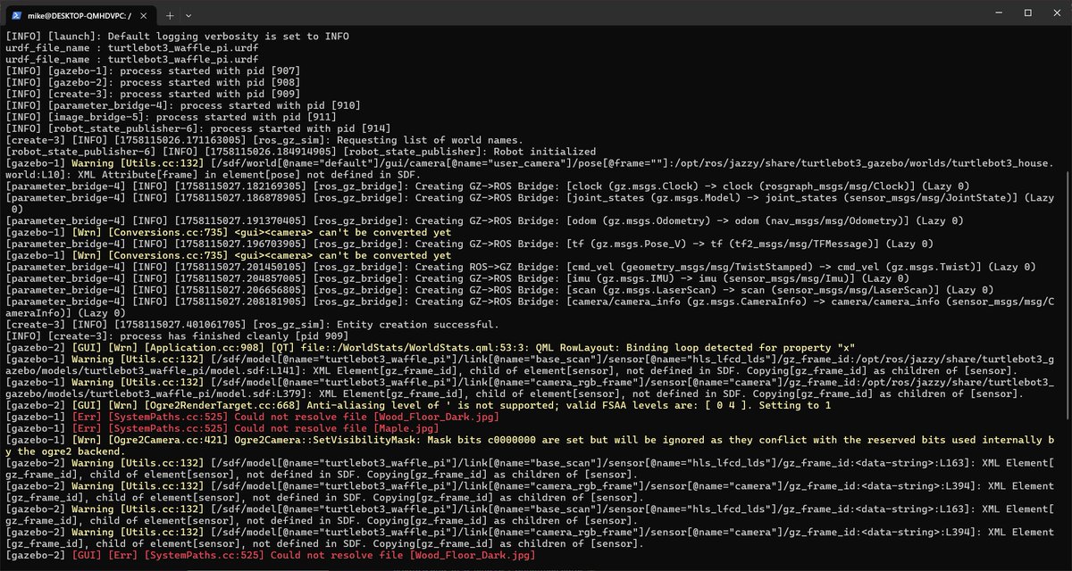This screenshot has height=571, width=1072.
Task: Maximize the terminal window
Action: pyautogui.click(x=1027, y=12)
